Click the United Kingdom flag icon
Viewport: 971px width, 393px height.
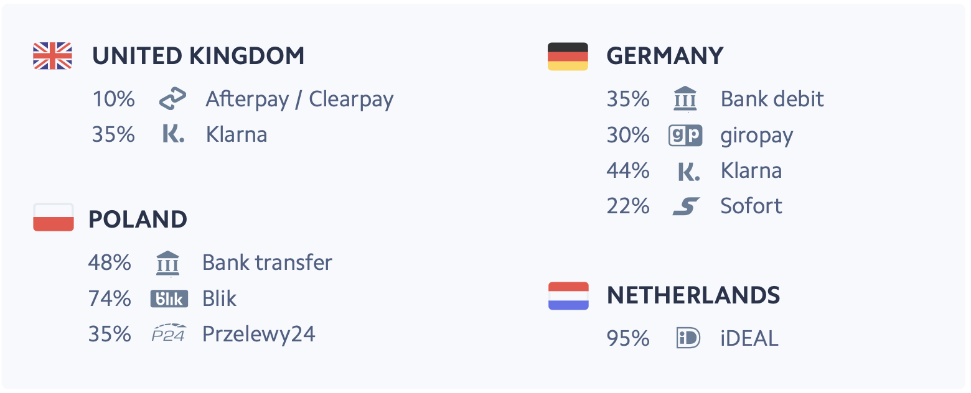[x=53, y=56]
